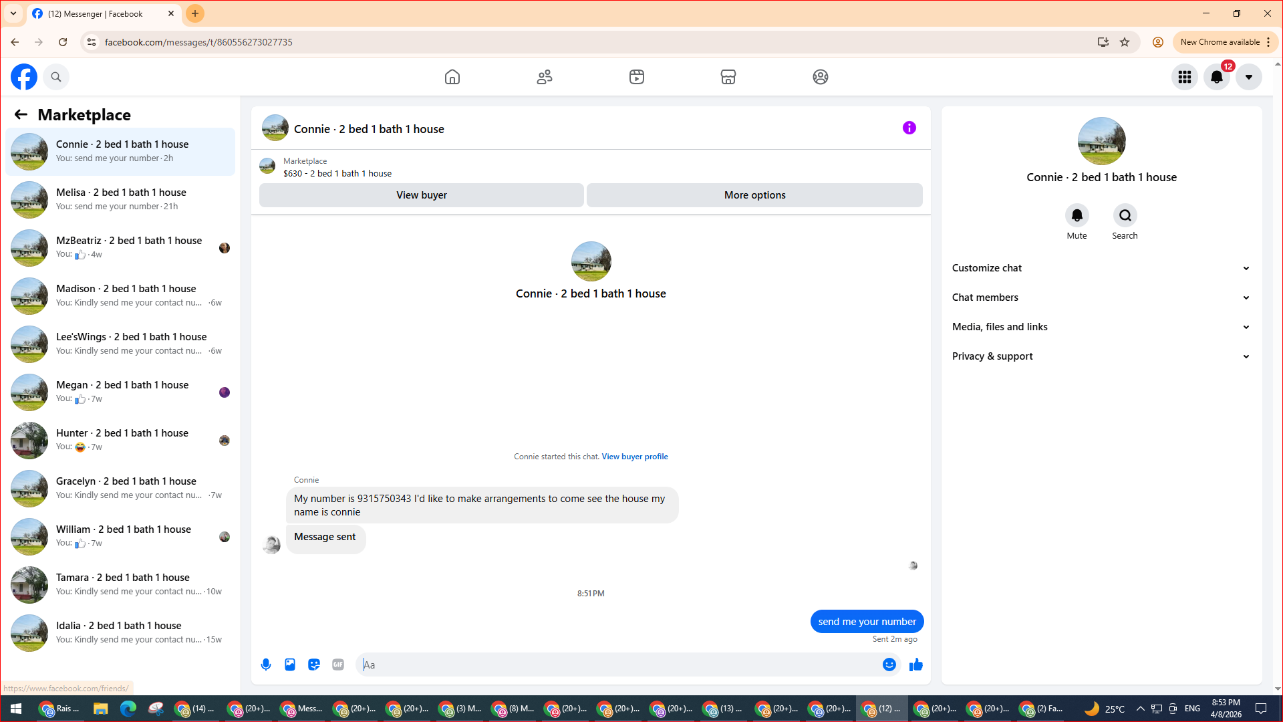Open Facebook notifications bell

(1216, 77)
